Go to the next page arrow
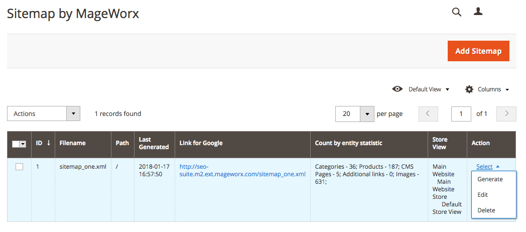Image resolution: width=526 pixels, height=232 pixels. pos(506,114)
